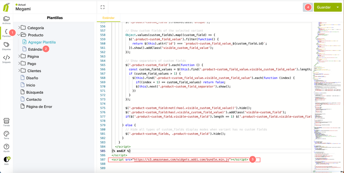Viewport: 344px width, 173px height.
Task: Open the Guardar dropdown arrow
Action: coord(338,7)
